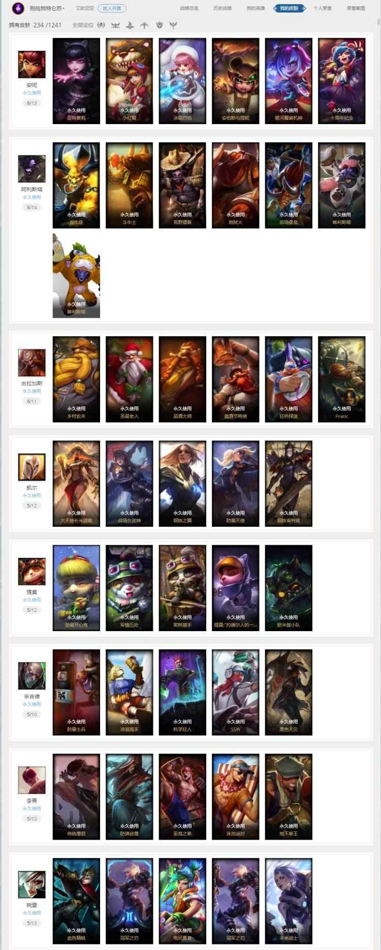Open the SSW Singed skin thumbnail
The image size is (381, 950).
(235, 692)
